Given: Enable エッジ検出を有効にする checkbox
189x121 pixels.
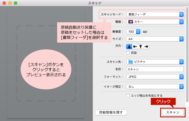Looking at the screenshot, I should tap(128, 96).
